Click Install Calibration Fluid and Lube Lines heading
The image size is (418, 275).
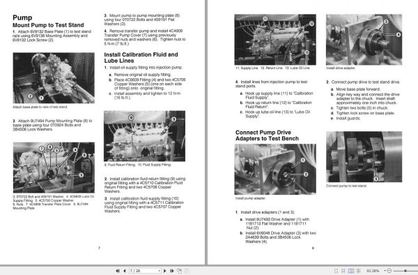tap(141, 58)
